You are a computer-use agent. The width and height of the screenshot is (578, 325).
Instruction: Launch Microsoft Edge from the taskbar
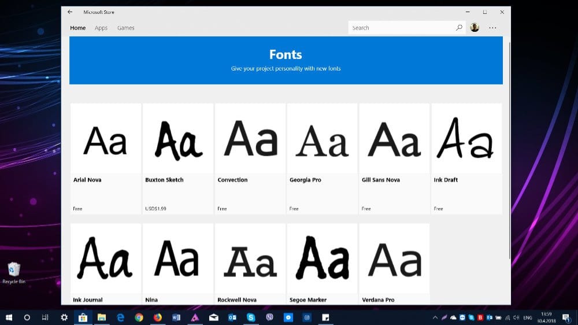pyautogui.click(x=120, y=317)
